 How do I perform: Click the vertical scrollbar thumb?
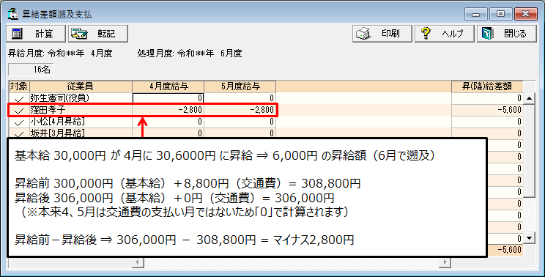tap(529, 150)
